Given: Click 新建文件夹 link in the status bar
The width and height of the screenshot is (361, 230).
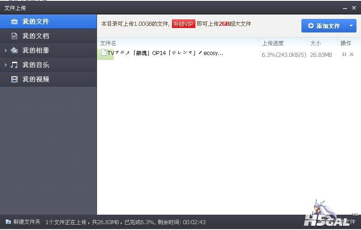Looking at the screenshot, I should pyautogui.click(x=27, y=222).
